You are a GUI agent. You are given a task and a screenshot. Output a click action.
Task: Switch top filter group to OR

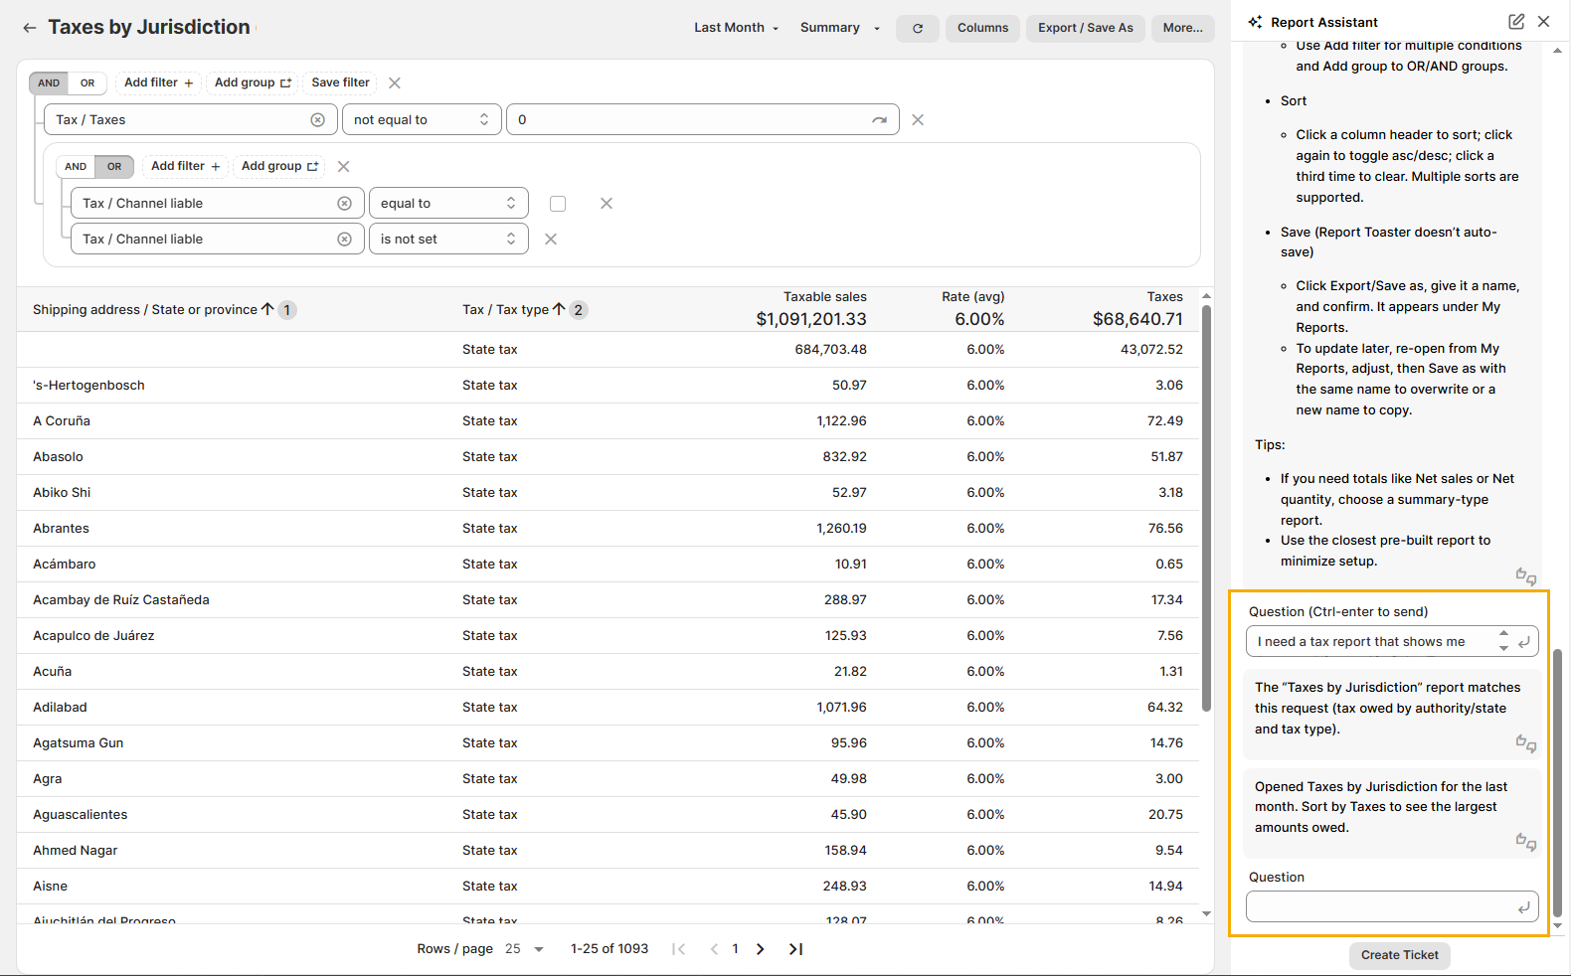(87, 83)
